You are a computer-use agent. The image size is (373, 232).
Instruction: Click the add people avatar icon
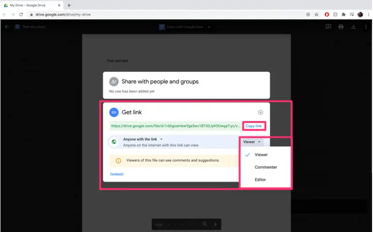pos(113,82)
